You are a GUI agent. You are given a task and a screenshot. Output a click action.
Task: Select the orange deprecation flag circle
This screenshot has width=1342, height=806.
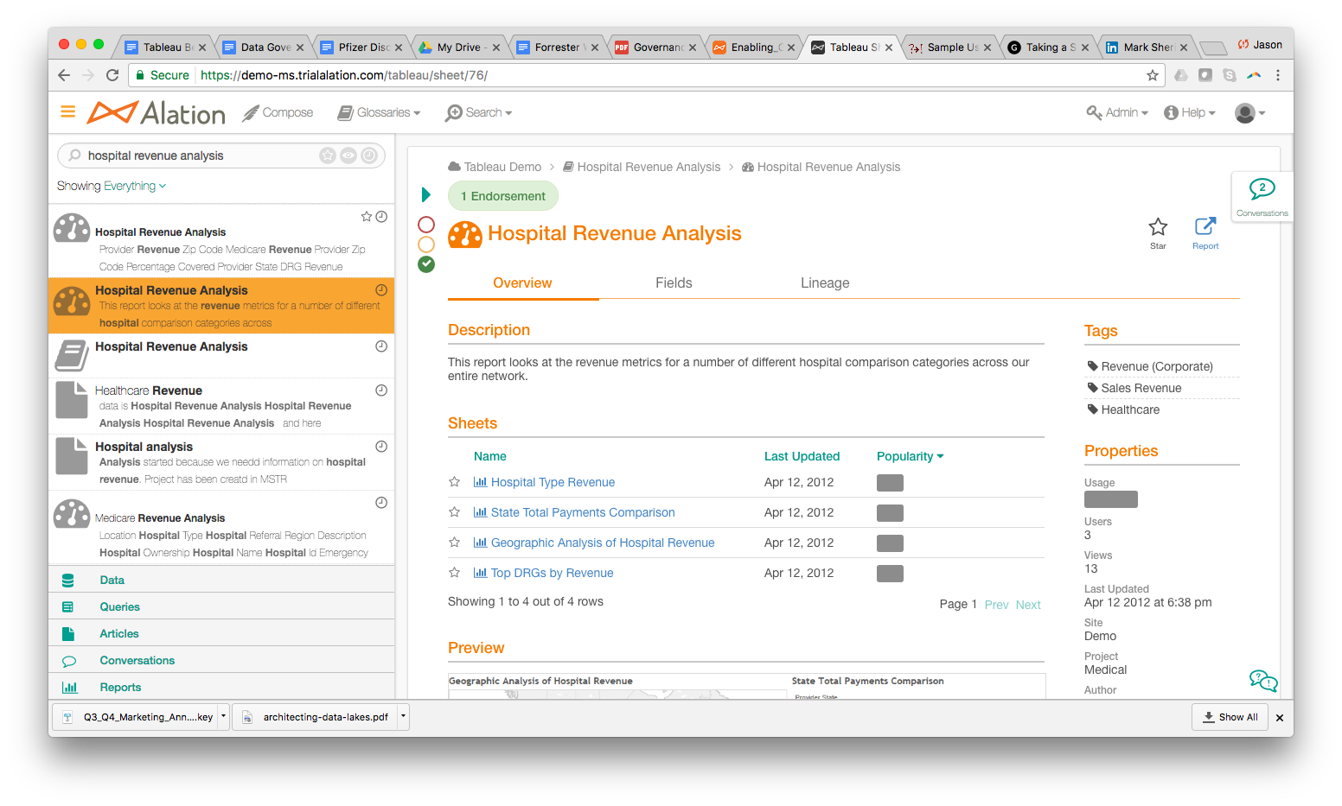tap(426, 244)
